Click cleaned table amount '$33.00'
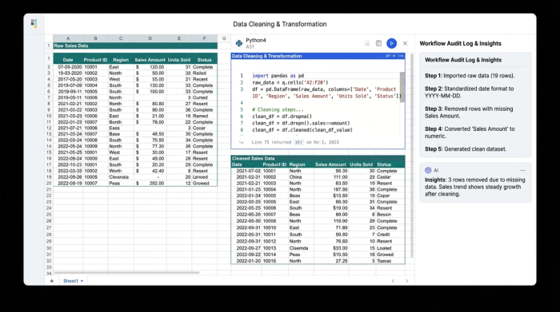Viewport: 560px width, 312px height. point(340,248)
